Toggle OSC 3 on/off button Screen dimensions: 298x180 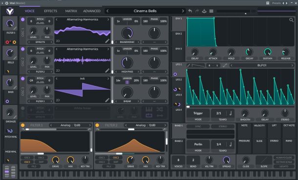click(23, 79)
